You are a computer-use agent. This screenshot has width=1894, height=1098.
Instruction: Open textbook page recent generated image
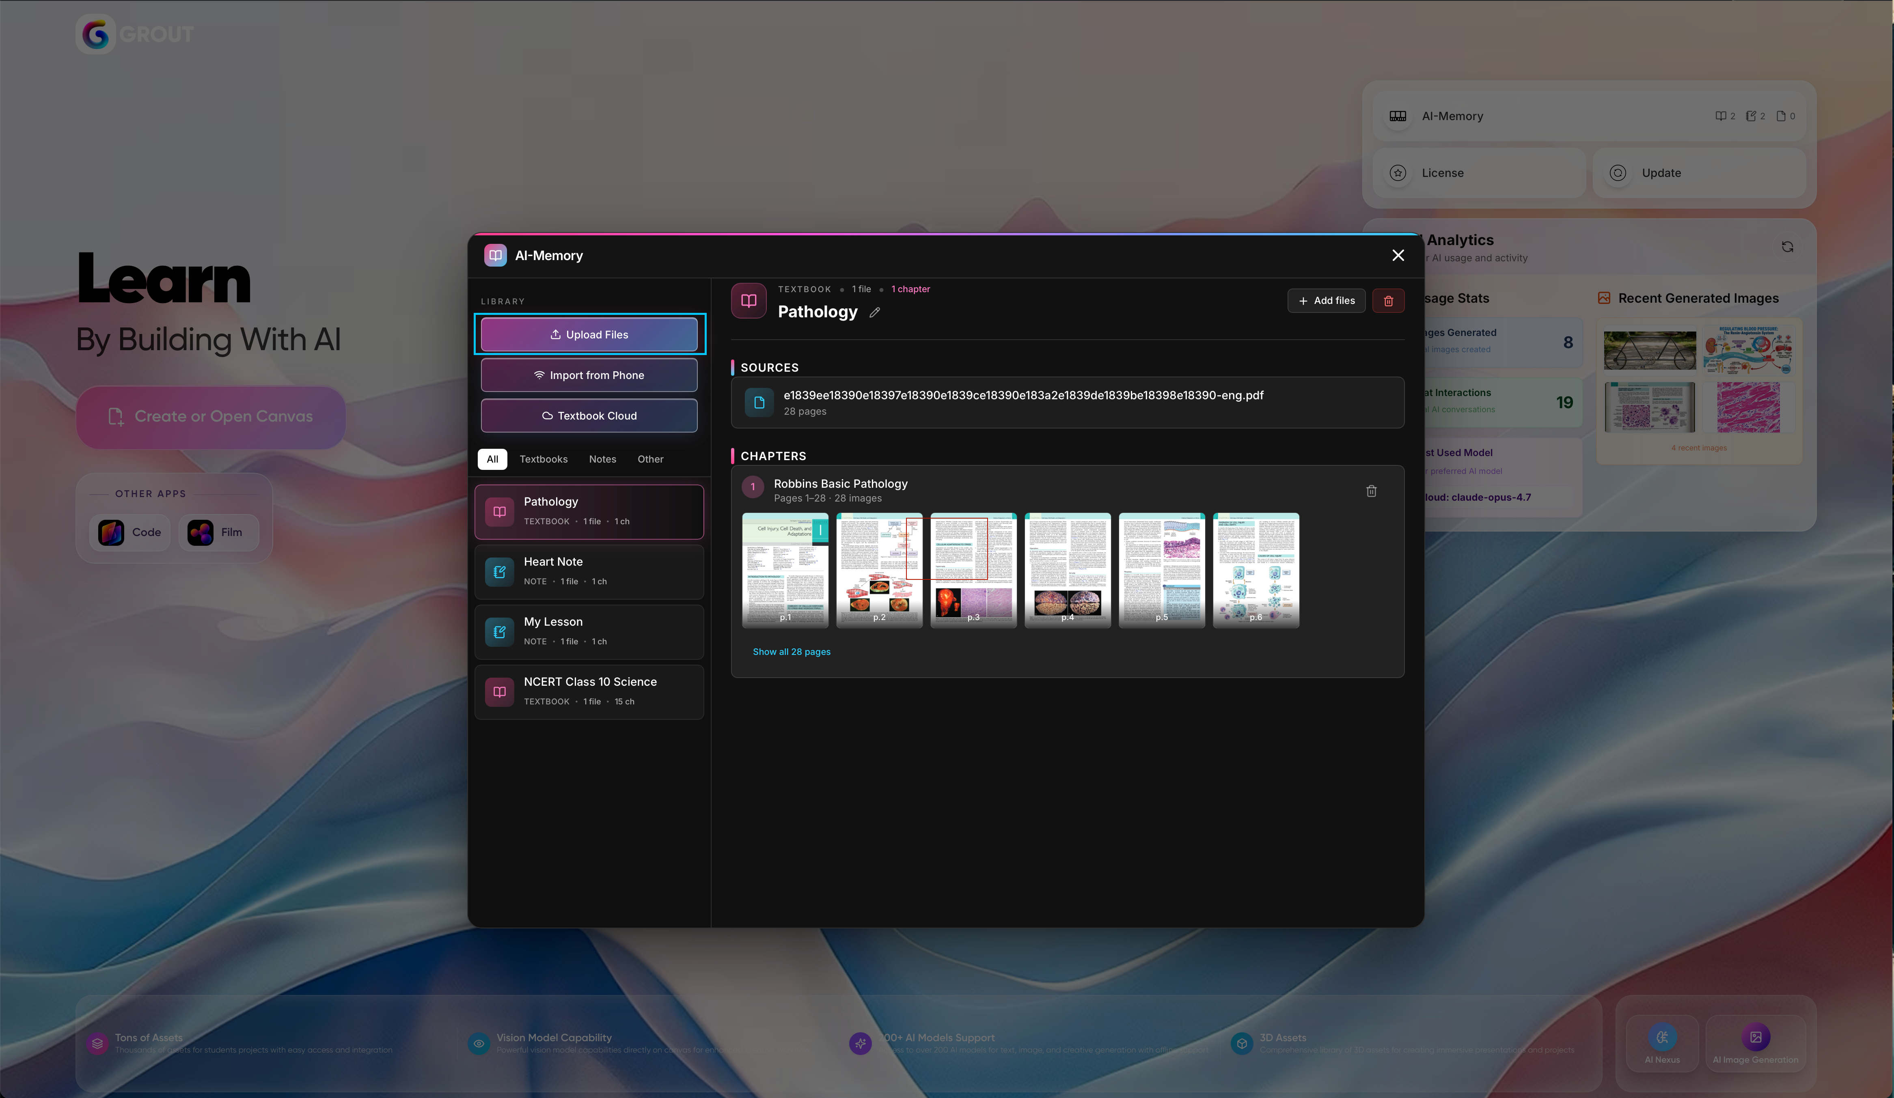click(x=1650, y=407)
